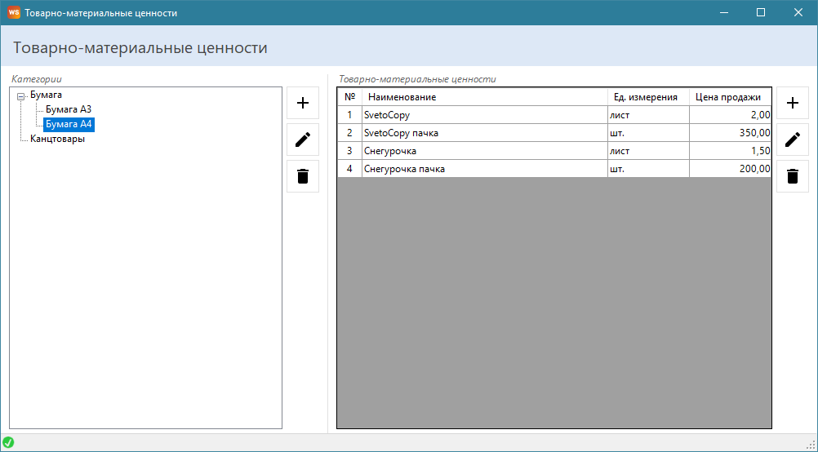Select the Бумага A4 category

pos(69,124)
